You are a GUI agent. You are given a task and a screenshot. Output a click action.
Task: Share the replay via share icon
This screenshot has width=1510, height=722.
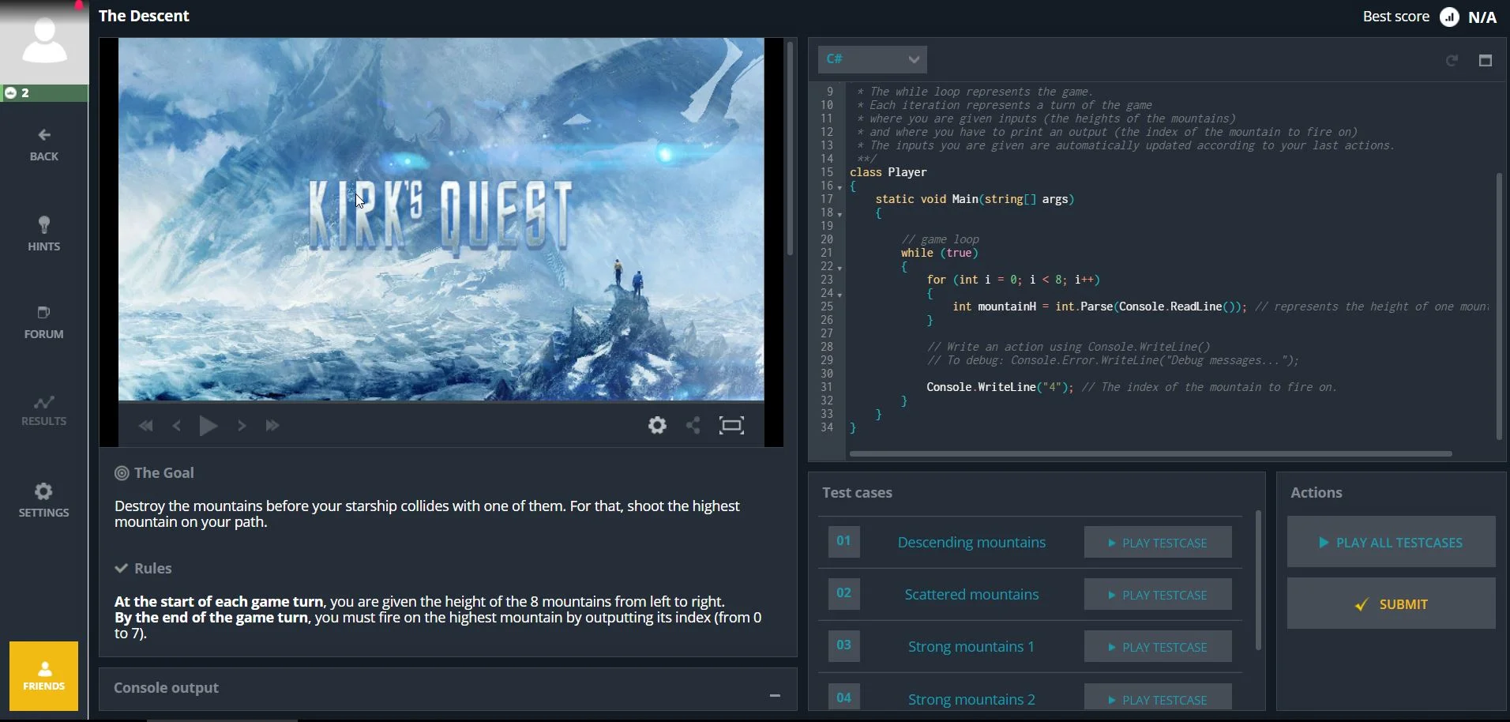point(693,426)
